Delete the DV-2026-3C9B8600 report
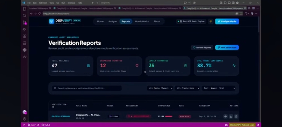Image resolution: width=282 pixels, height=127 pixels. (x=236, y=117)
